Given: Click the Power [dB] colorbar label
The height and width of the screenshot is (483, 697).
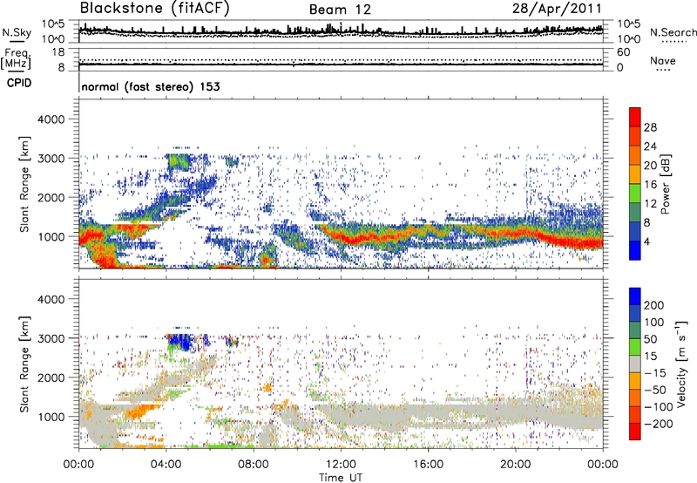Looking at the screenshot, I should (x=665, y=184).
